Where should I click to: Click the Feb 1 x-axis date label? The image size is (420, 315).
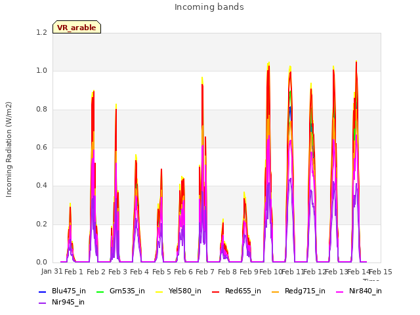point(74,272)
